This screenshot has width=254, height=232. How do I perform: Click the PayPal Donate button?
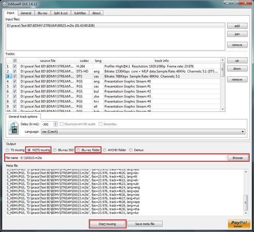[x=239, y=224]
